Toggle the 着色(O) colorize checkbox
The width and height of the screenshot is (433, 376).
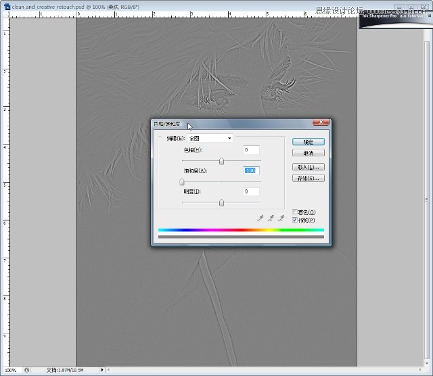[295, 212]
